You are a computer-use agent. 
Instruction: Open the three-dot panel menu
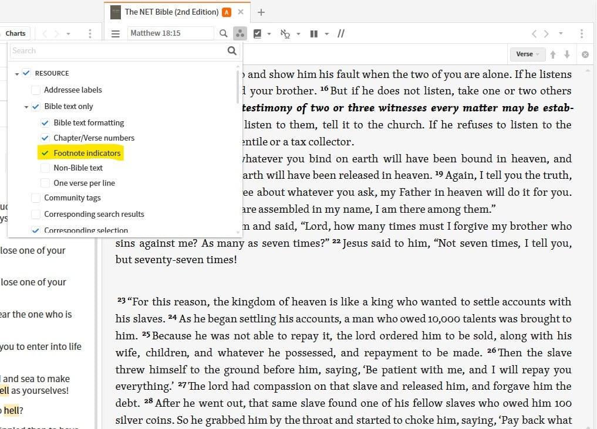(x=582, y=33)
